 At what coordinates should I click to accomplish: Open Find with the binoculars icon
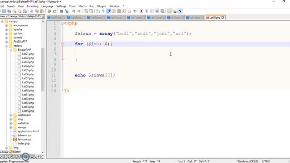[61, 11]
